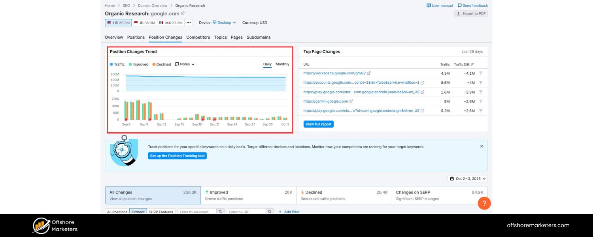Open the Desktop device dropdown
The width and height of the screenshot is (593, 237).
pyautogui.click(x=224, y=23)
